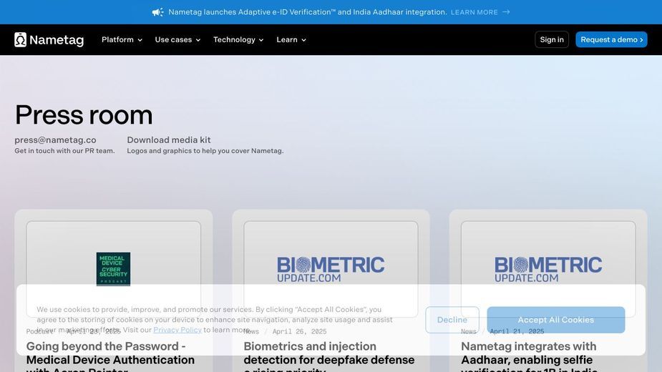Open the Technology navigation item
The height and width of the screenshot is (372, 662).
238,39
